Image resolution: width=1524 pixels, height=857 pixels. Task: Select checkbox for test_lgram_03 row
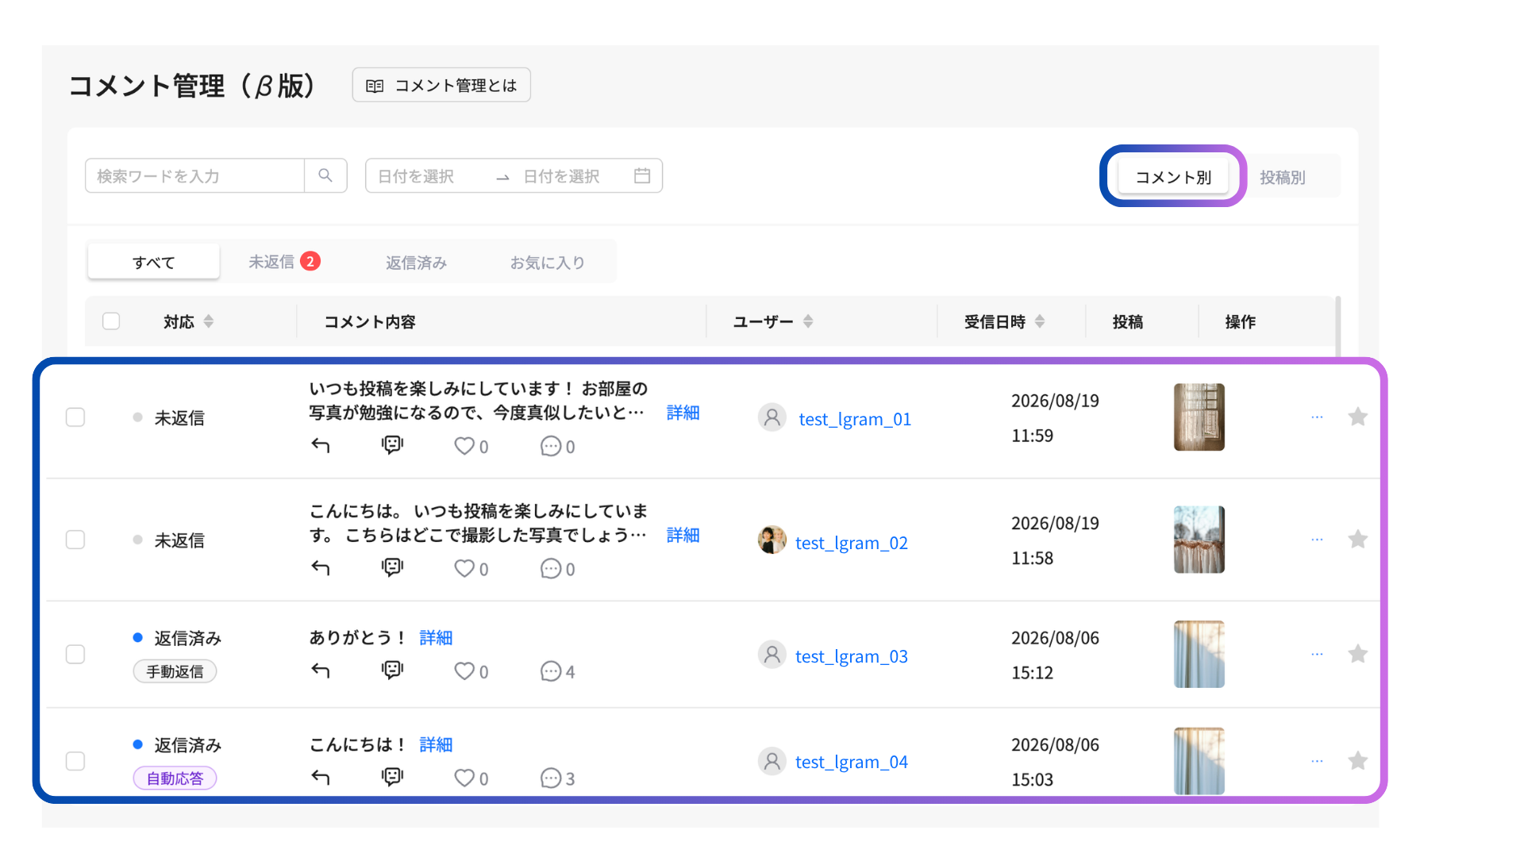[x=75, y=655]
